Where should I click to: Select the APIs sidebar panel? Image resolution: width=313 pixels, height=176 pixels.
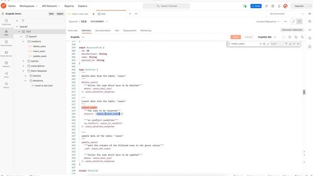point(6,33)
